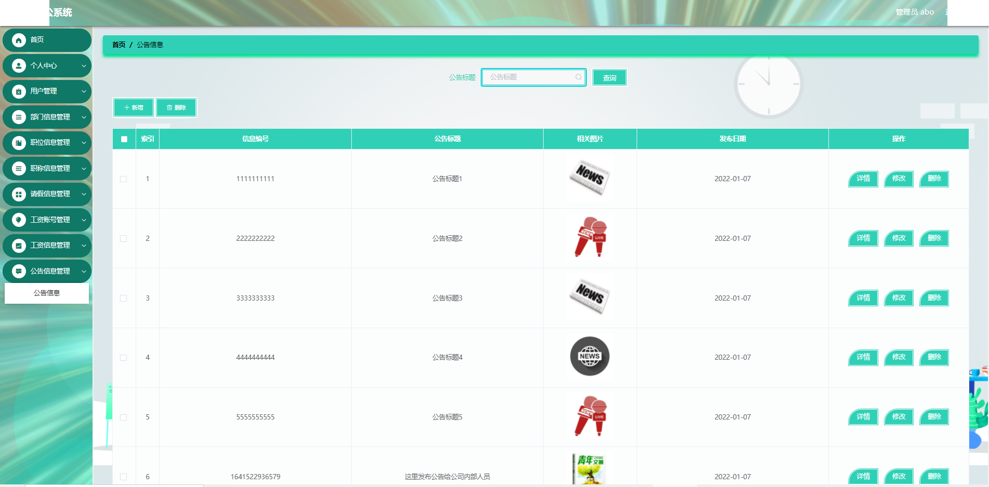This screenshot has height=487, width=989.
Task: Check the box for row 2222222222
Action: coord(124,239)
